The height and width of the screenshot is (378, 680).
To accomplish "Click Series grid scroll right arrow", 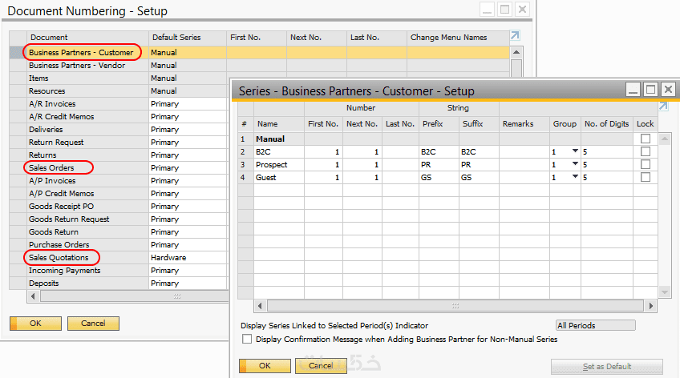I will (x=650, y=305).
